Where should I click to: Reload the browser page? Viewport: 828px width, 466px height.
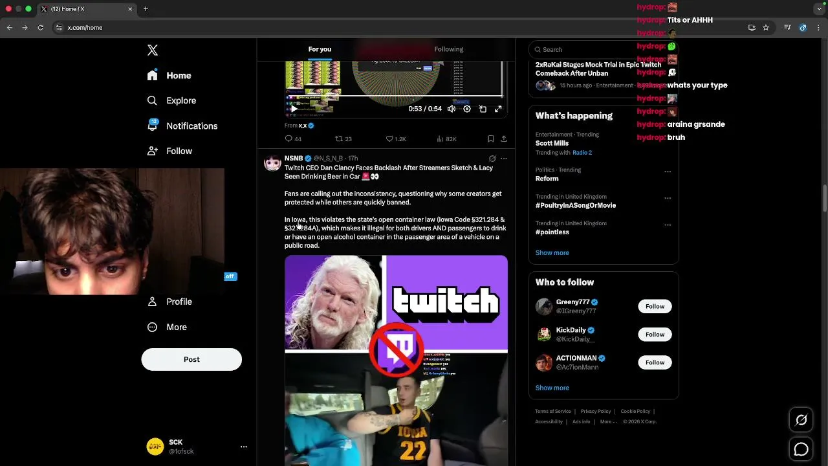click(40, 28)
